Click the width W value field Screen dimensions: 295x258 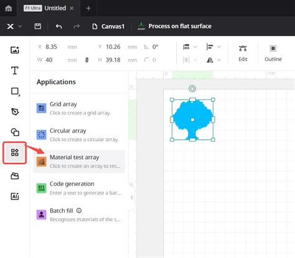[x=55, y=60]
